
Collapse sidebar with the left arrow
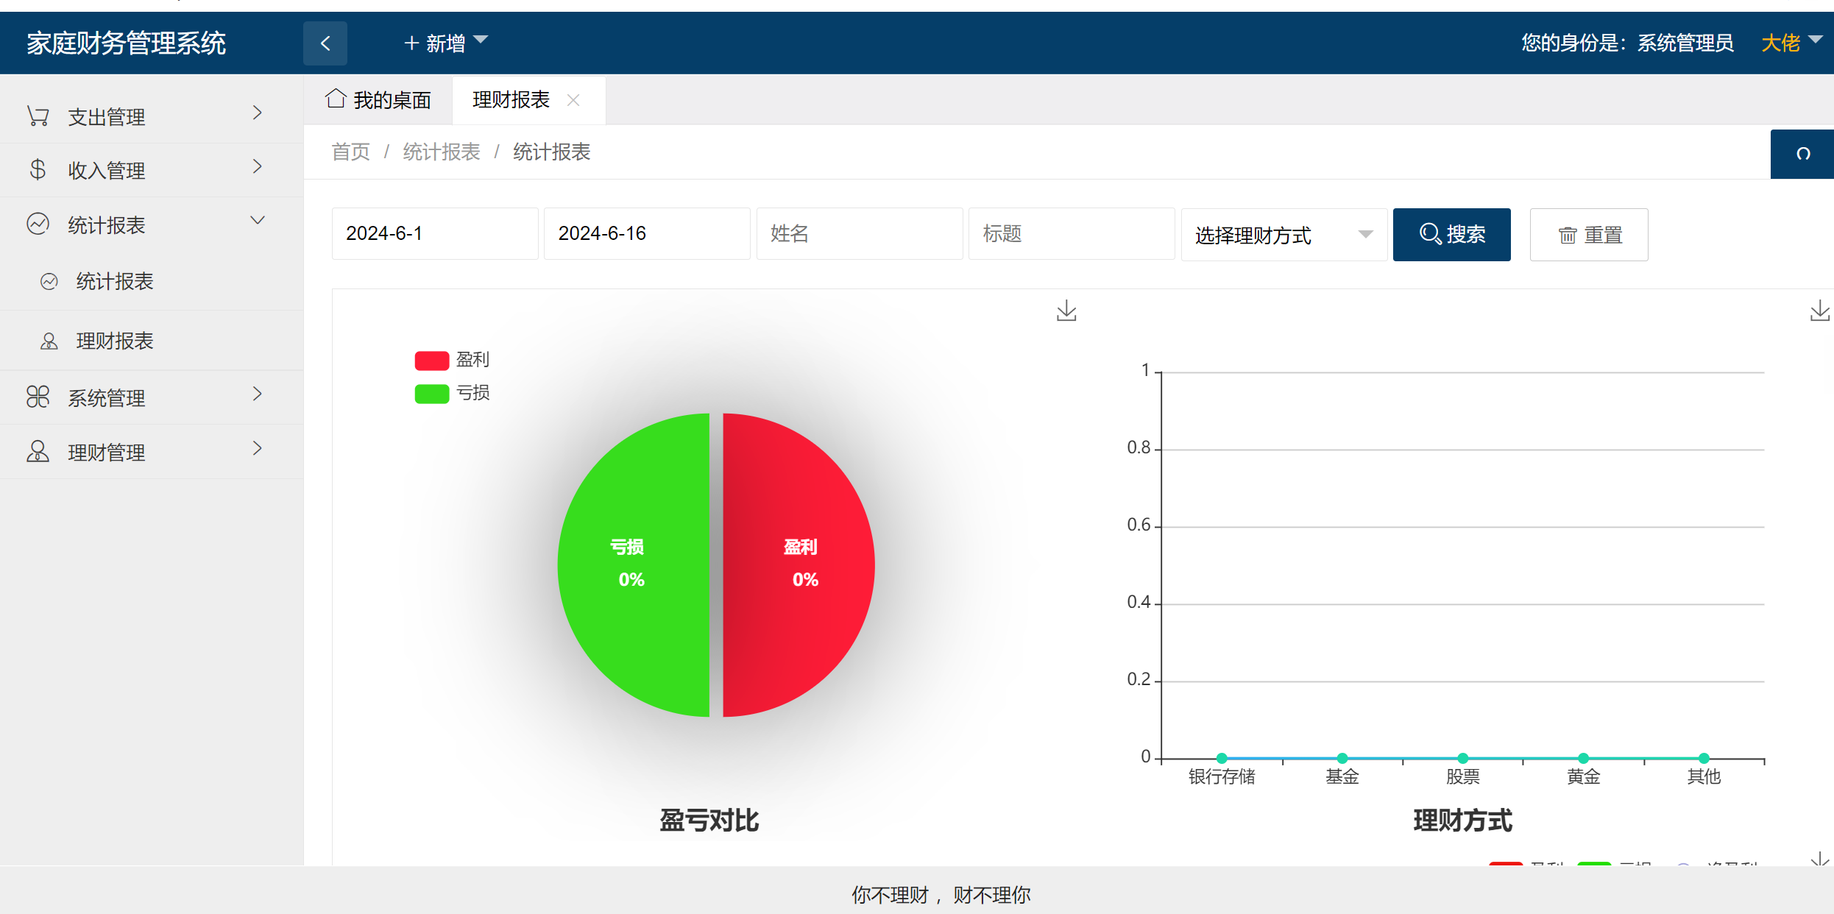325,43
